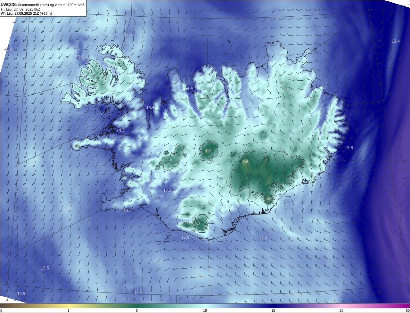Viewport: 410px width, 313px height.
Task: Click the 13.4 value label in the northeast
Action: [x=396, y=41]
